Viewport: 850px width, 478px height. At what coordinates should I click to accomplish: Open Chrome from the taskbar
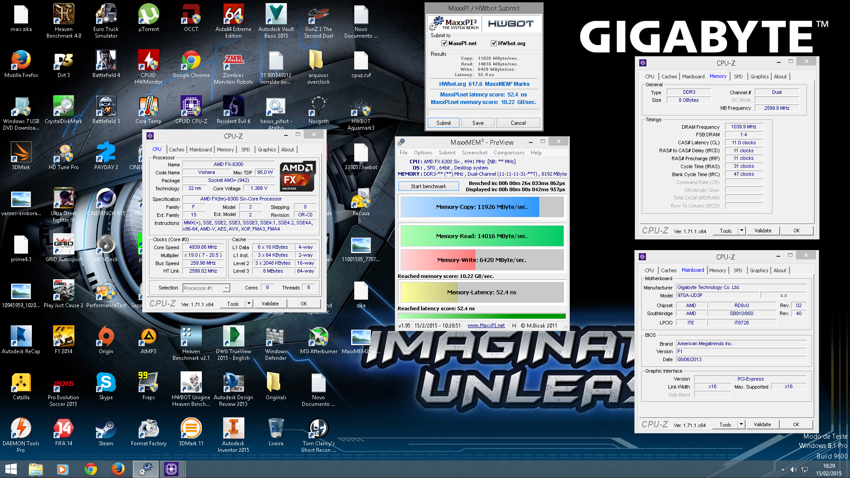[91, 469]
